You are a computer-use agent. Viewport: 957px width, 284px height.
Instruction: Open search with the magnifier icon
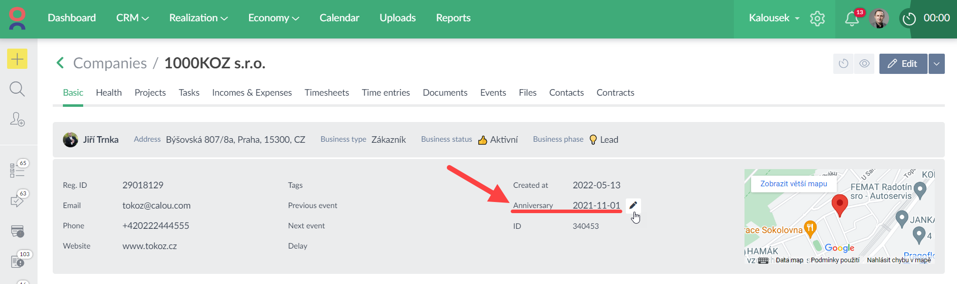[x=17, y=89]
